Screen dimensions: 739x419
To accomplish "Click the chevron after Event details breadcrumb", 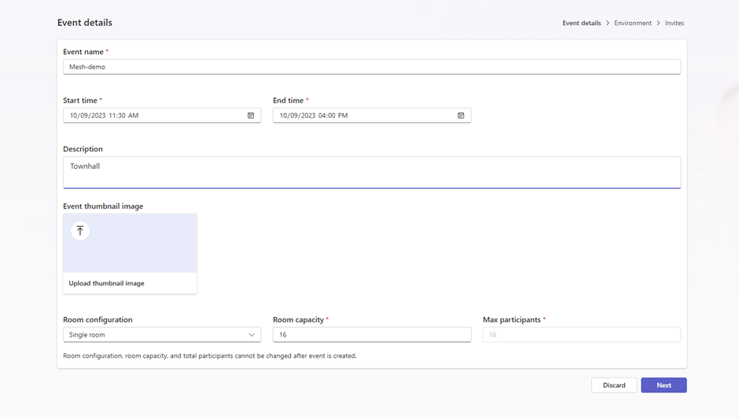I will 608,24.
